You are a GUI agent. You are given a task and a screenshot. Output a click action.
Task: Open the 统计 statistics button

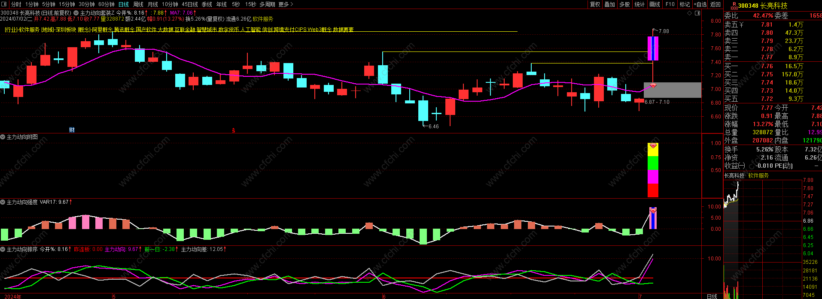pos(639,4)
